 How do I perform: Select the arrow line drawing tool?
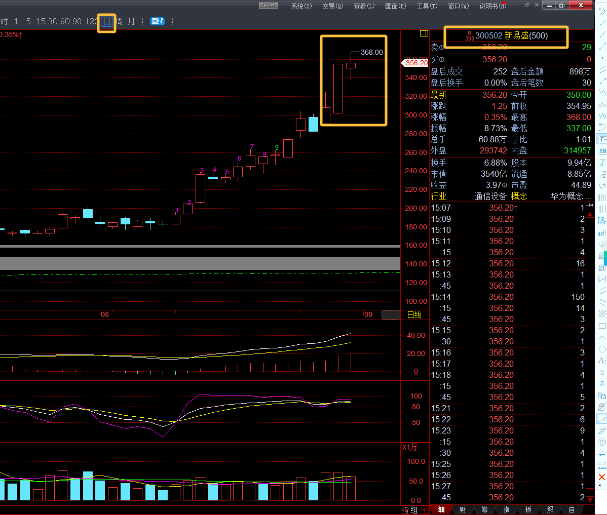click(602, 82)
